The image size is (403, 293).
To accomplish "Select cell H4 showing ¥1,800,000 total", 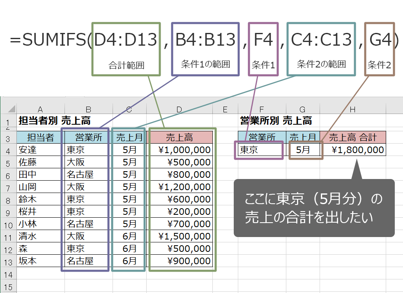I will pos(358,150).
